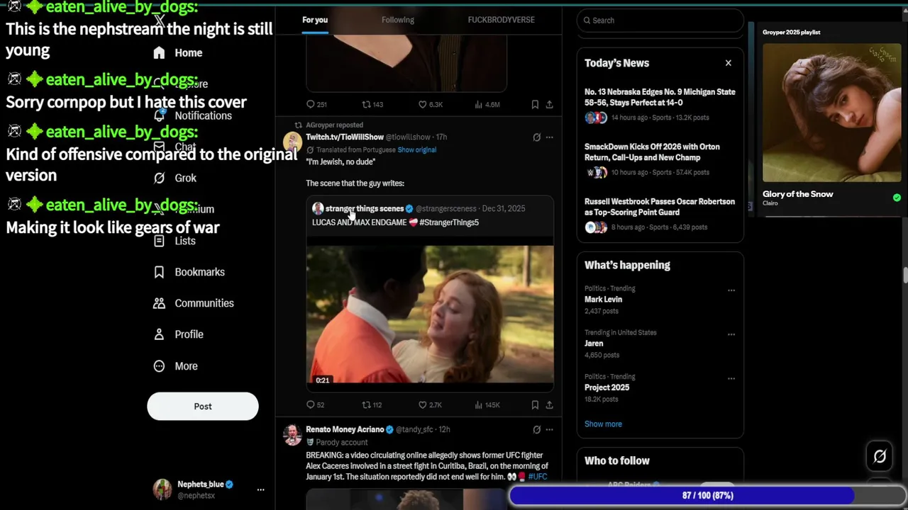Image resolution: width=908 pixels, height=510 pixels.
Task: Repost icon with 143 reposts
Action: point(366,104)
